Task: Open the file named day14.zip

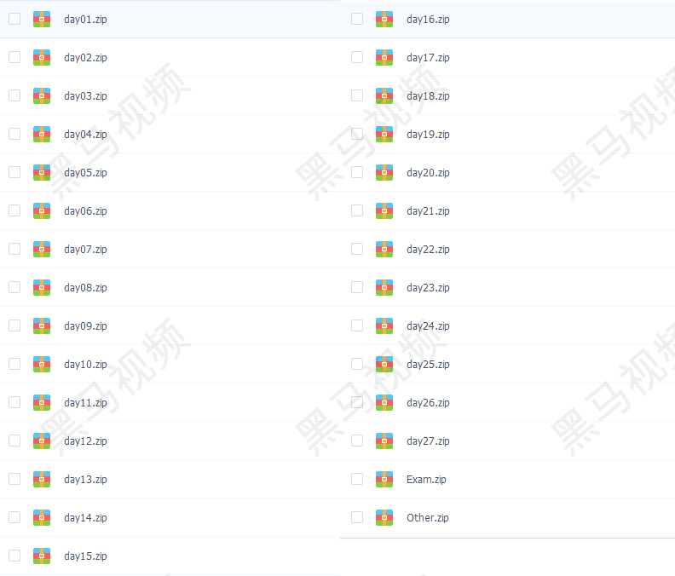Action: coord(85,518)
